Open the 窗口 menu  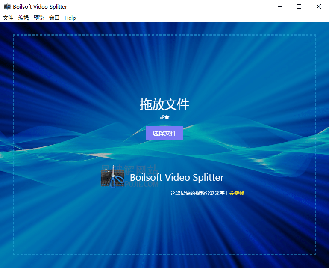[54, 18]
